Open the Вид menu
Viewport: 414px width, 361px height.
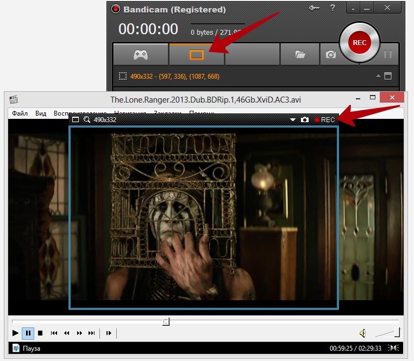(x=41, y=113)
